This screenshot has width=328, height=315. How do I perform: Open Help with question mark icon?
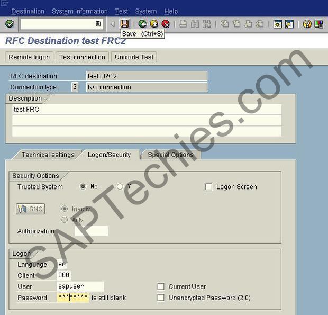307,24
